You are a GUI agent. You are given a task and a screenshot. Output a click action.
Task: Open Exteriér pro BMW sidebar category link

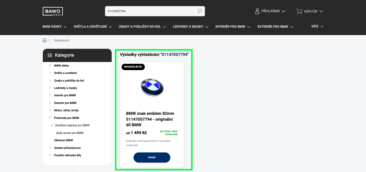coord(65,103)
